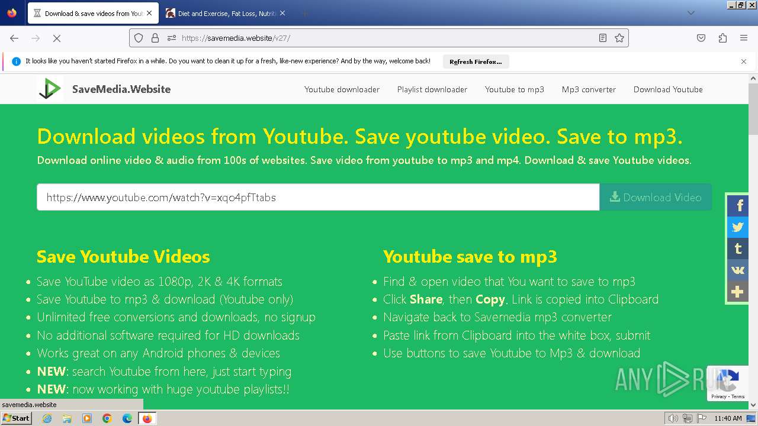
Task: Share on VK via sidebar icon
Action: [x=738, y=270]
